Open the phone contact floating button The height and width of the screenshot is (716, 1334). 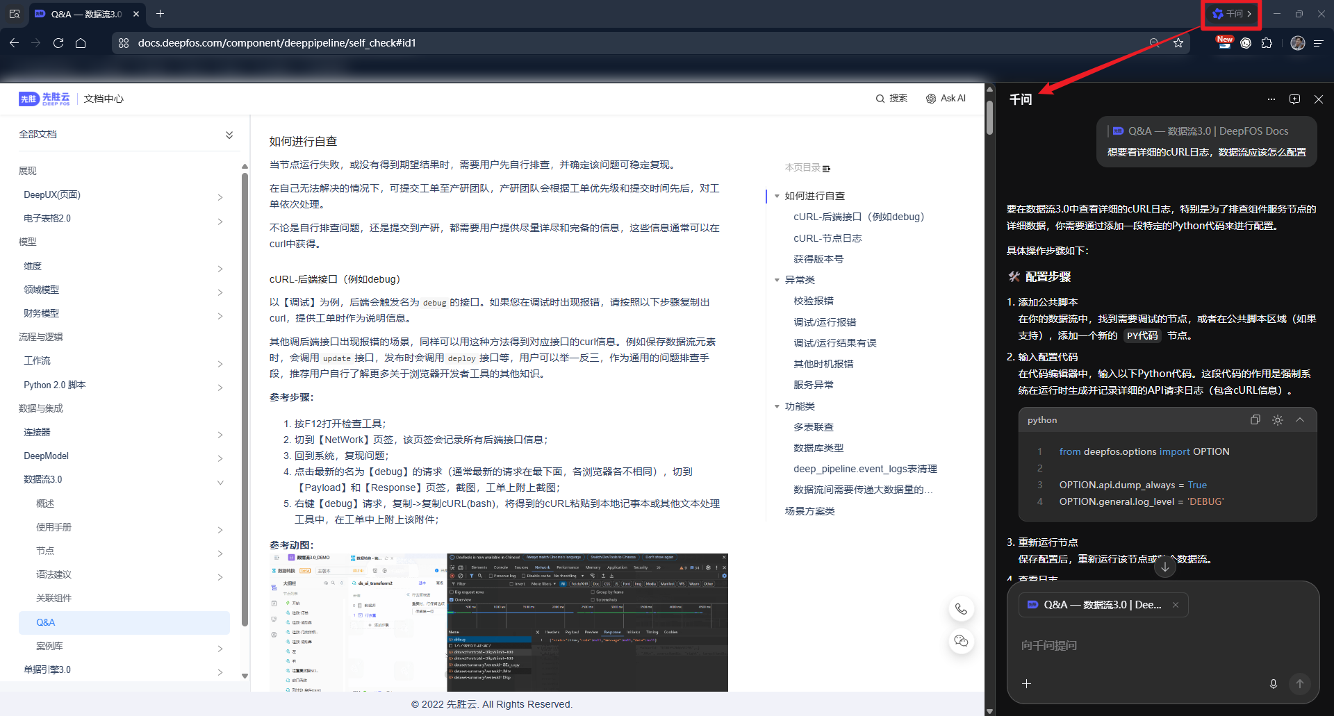tap(961, 609)
